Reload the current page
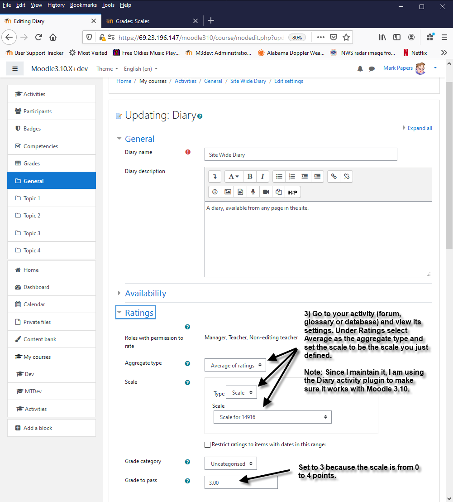The height and width of the screenshot is (502, 453). coord(38,38)
